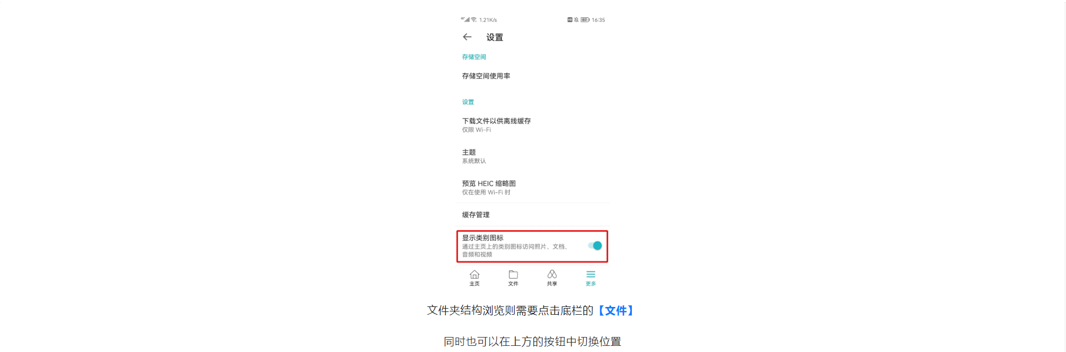Click the 1.21K/s network speed indicator
The width and height of the screenshot is (1066, 352).
pos(488,19)
